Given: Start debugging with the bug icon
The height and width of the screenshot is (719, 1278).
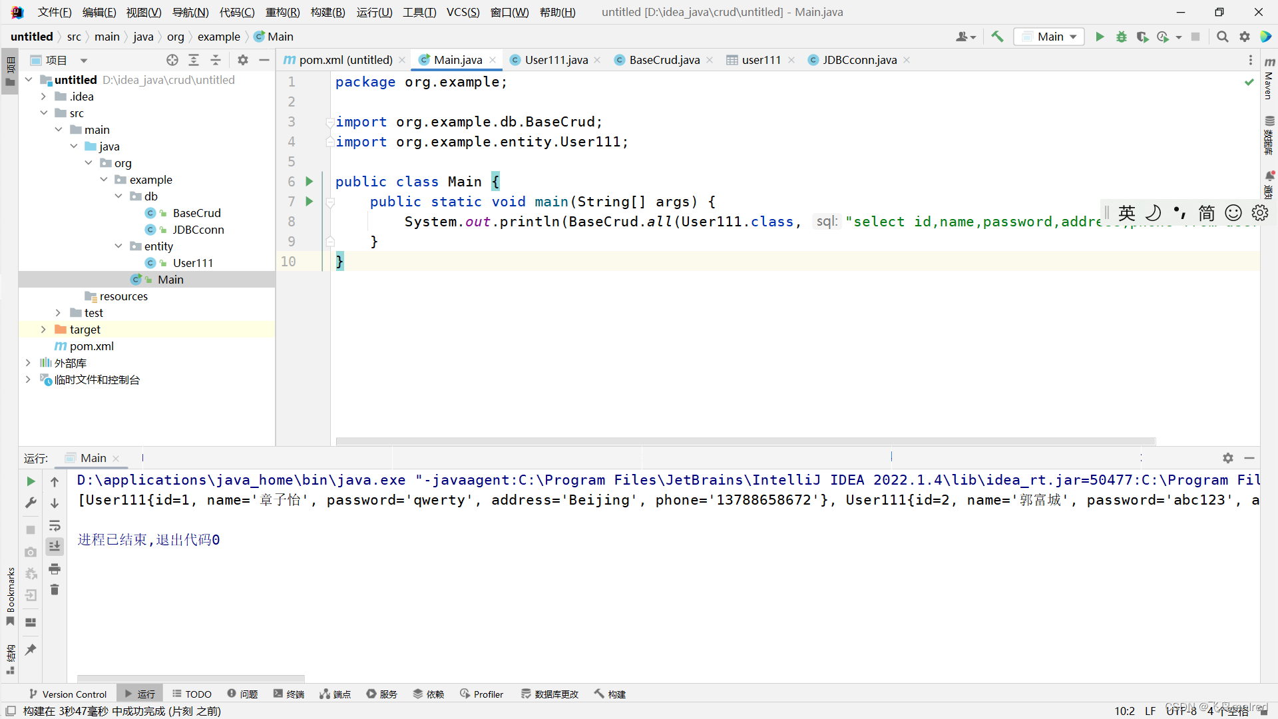Looking at the screenshot, I should pos(1122,37).
